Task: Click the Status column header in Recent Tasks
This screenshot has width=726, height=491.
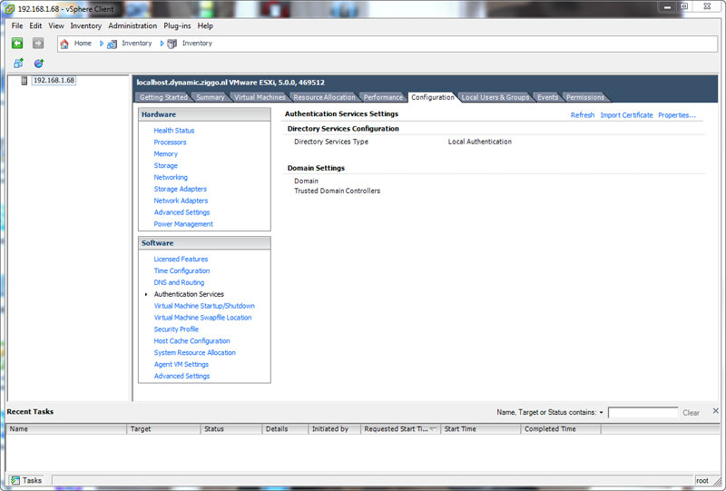Action: [x=231, y=429]
